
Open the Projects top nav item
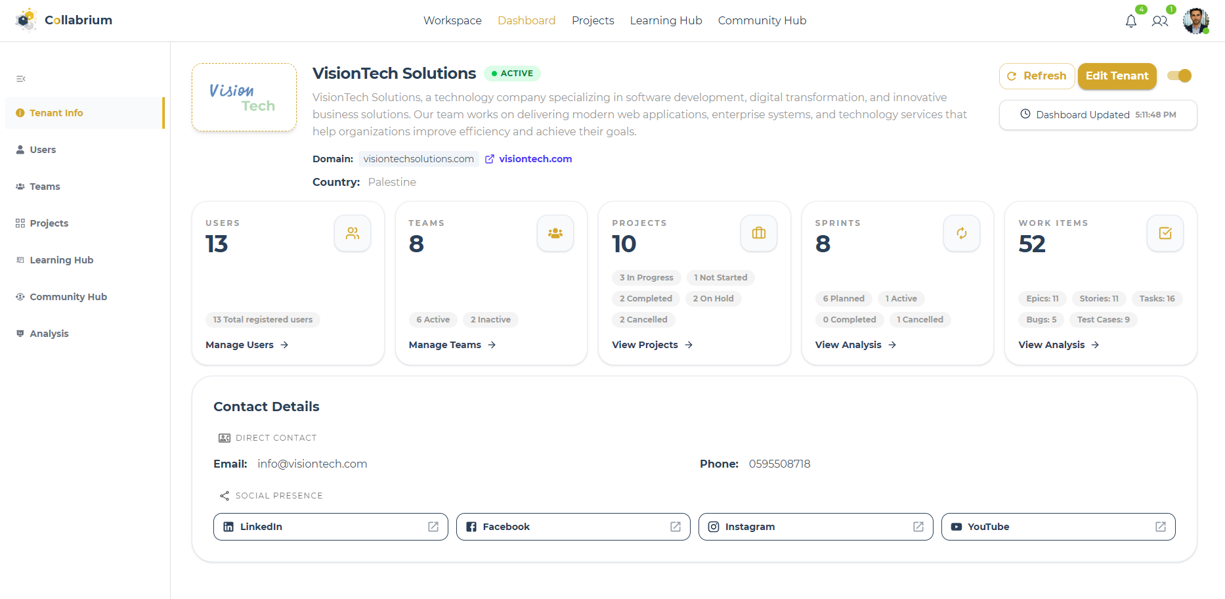pyautogui.click(x=593, y=20)
